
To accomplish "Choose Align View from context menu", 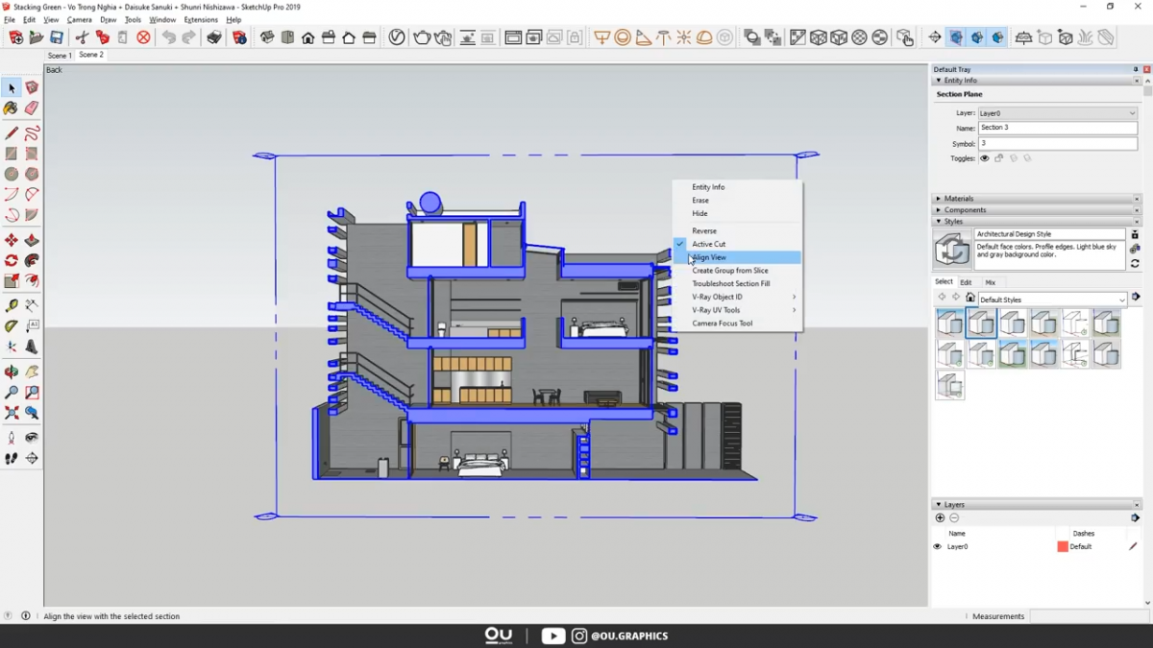I will coord(711,257).
